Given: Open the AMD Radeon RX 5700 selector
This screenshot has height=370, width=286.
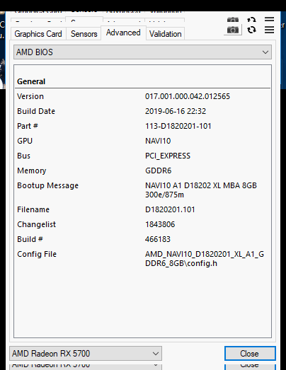Looking at the screenshot, I should click(86, 354).
